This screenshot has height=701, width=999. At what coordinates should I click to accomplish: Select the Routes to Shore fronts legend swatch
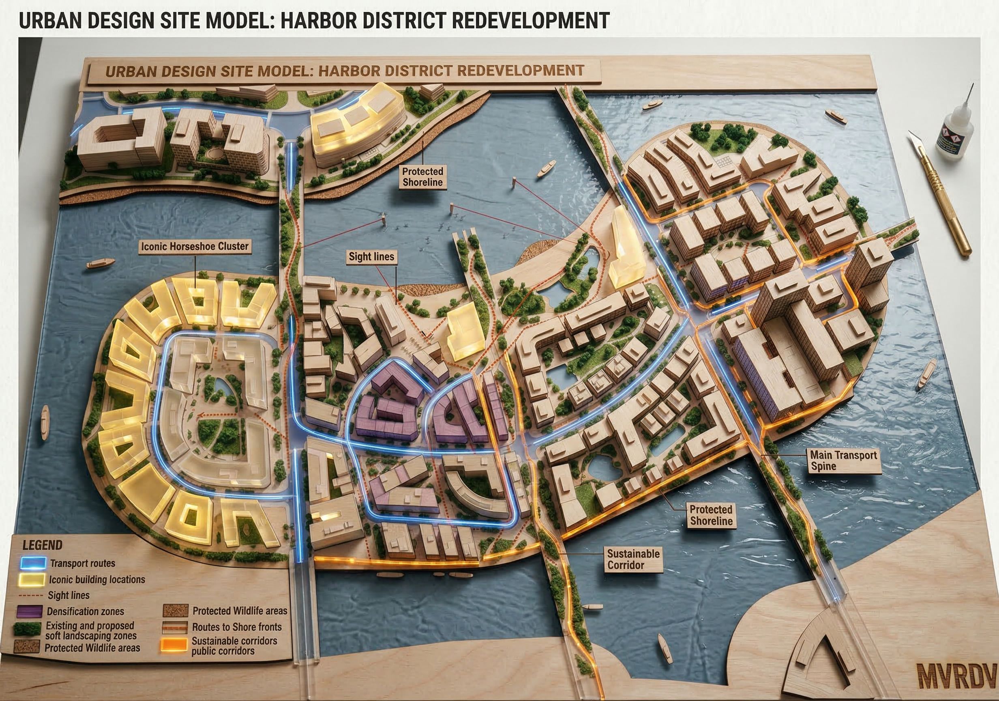pyautogui.click(x=175, y=627)
